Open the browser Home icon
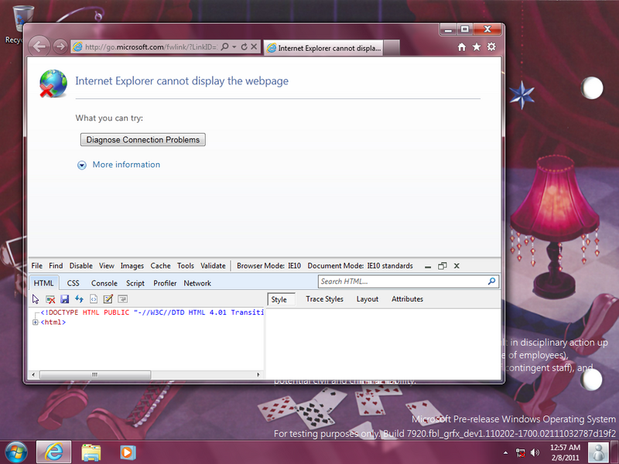 click(462, 47)
